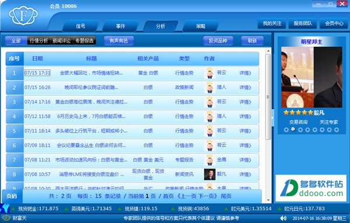Click the 财富天 logo icon in status bar
The image size is (350, 223).
[x=6, y=218]
